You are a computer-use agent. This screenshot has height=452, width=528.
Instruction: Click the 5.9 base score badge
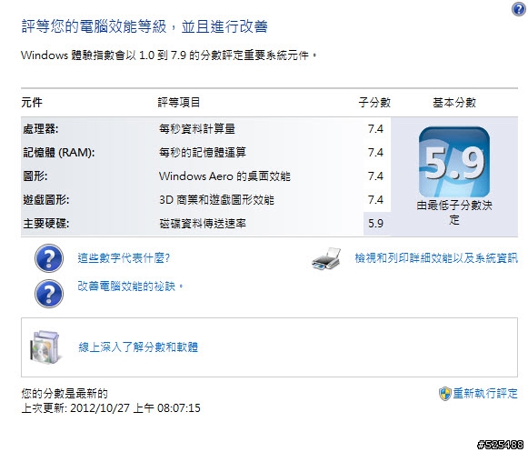pyautogui.click(x=454, y=162)
